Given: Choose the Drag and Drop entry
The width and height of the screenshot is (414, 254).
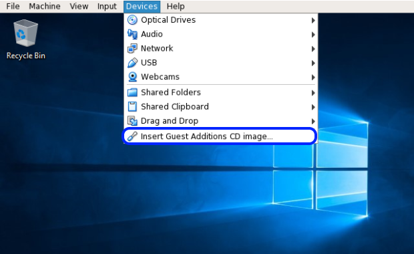Looking at the screenshot, I should pos(221,121).
